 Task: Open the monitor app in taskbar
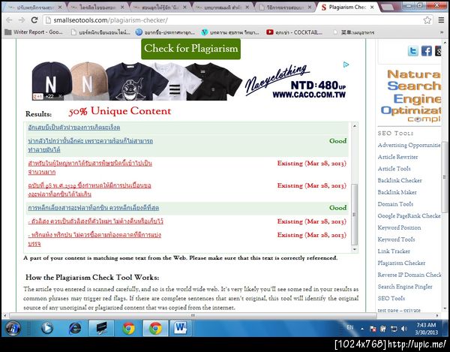pyautogui.click(x=101, y=328)
